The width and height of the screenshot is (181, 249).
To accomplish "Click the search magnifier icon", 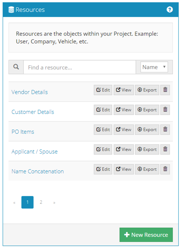I will 16,67.
